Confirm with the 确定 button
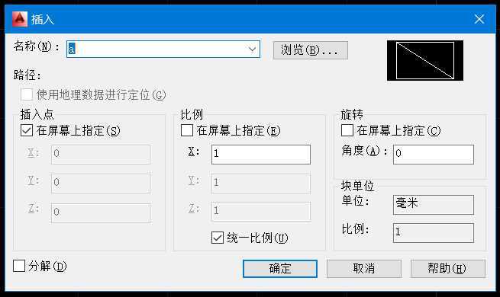The image size is (500, 297). (280, 269)
